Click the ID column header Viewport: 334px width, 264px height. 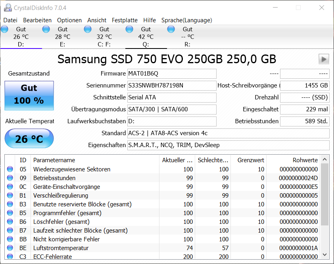tap(23, 160)
